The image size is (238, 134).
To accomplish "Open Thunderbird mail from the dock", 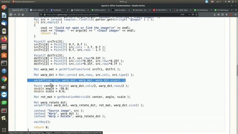I will pos(4,23).
